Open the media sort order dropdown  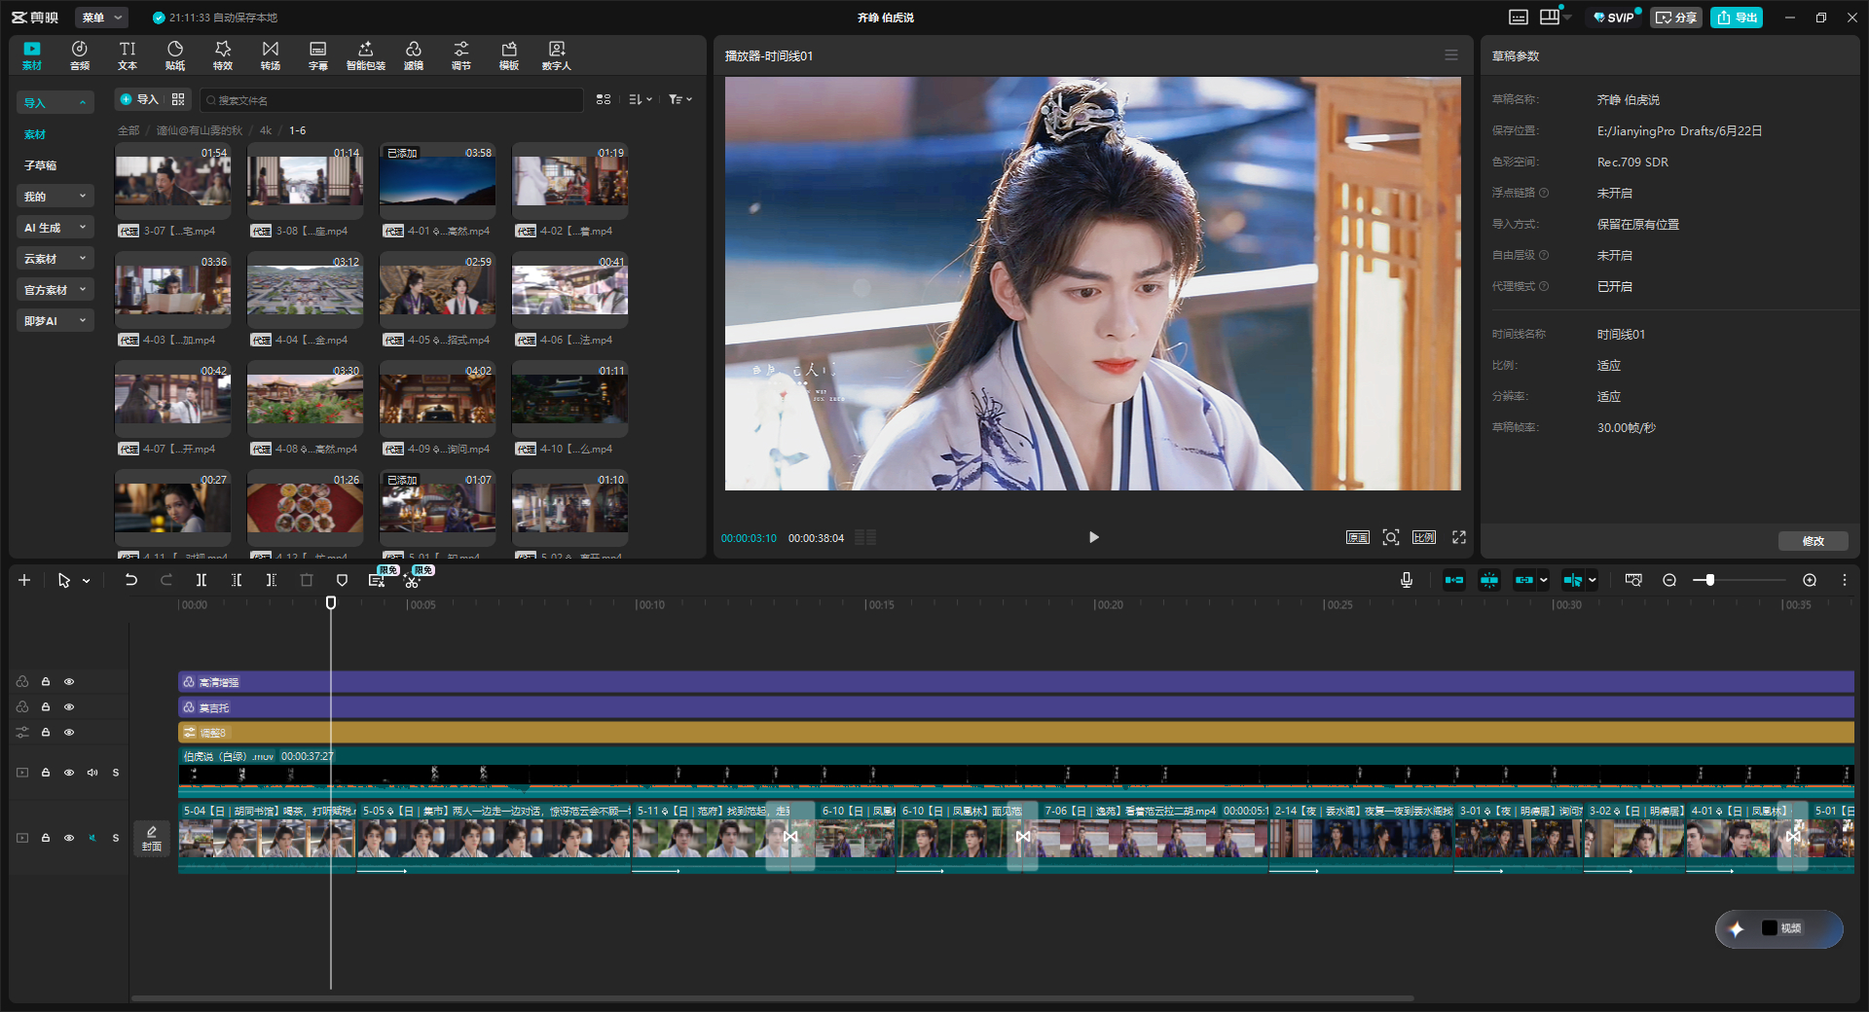coord(641,99)
